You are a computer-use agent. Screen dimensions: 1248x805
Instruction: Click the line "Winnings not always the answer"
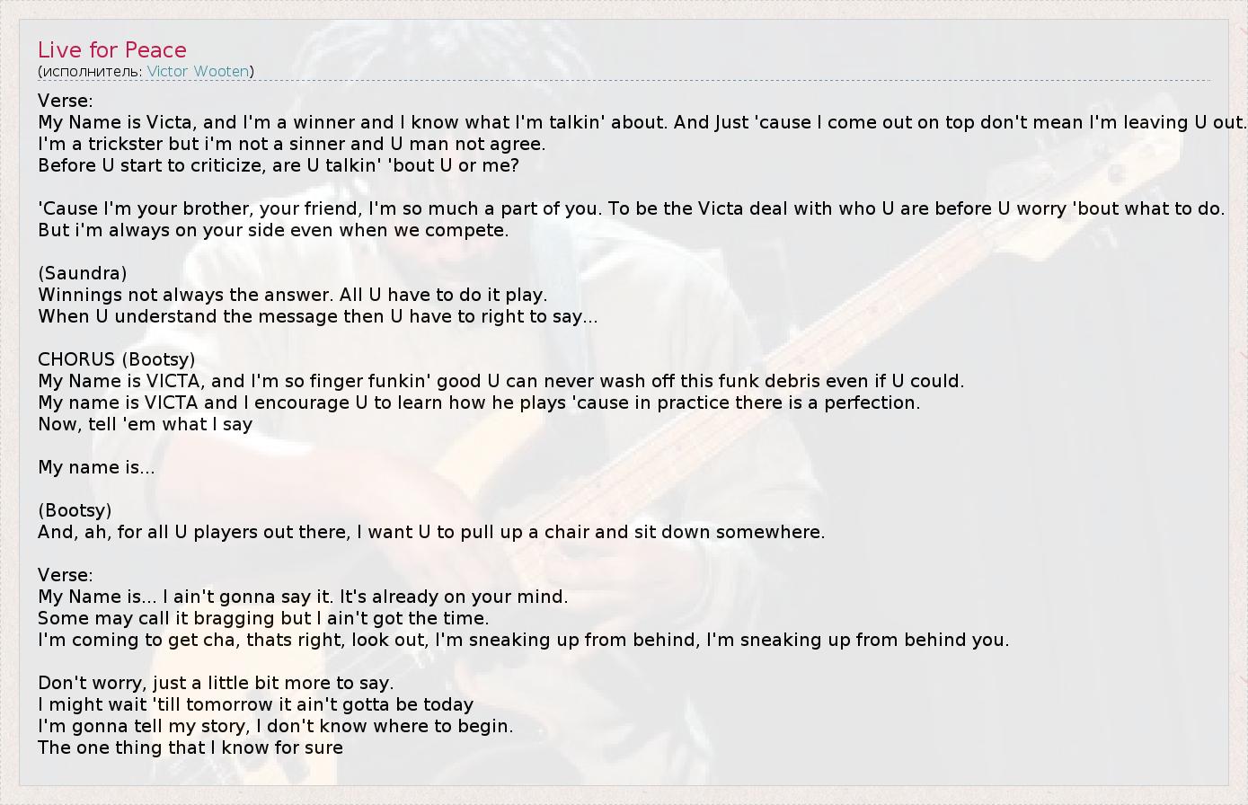point(292,295)
